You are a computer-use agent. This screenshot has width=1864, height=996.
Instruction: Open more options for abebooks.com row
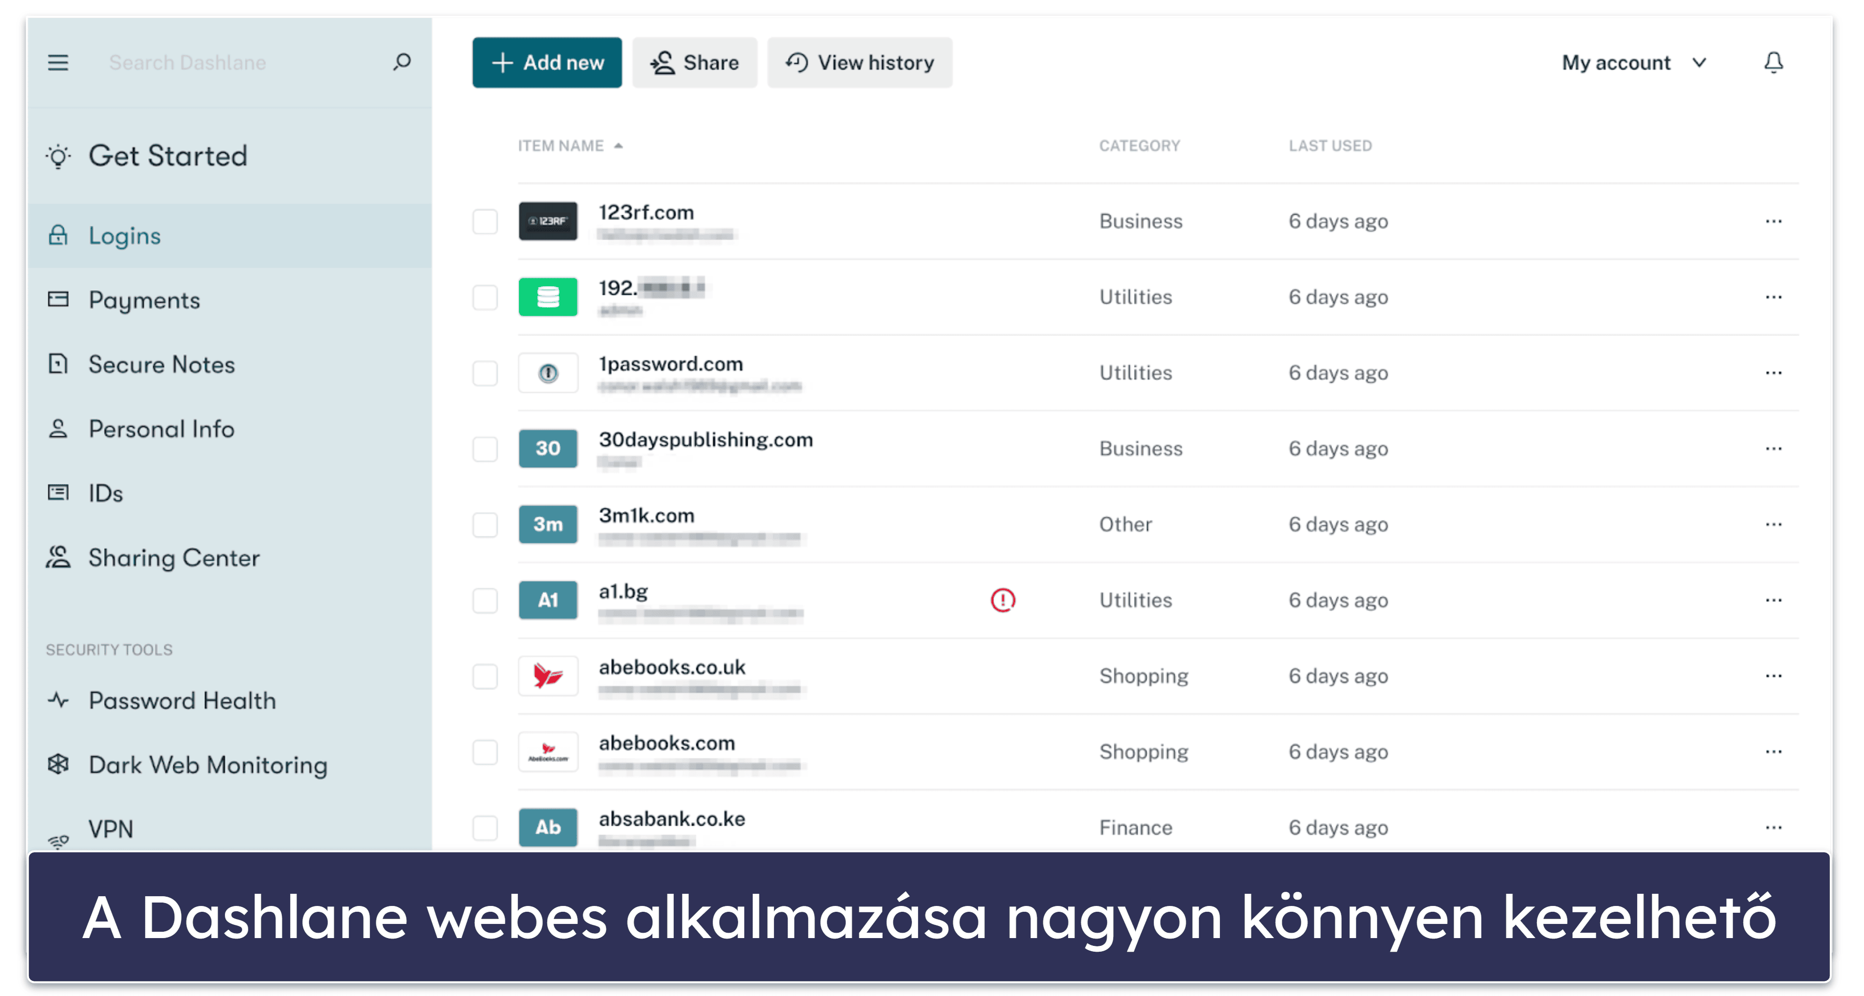[1773, 752]
